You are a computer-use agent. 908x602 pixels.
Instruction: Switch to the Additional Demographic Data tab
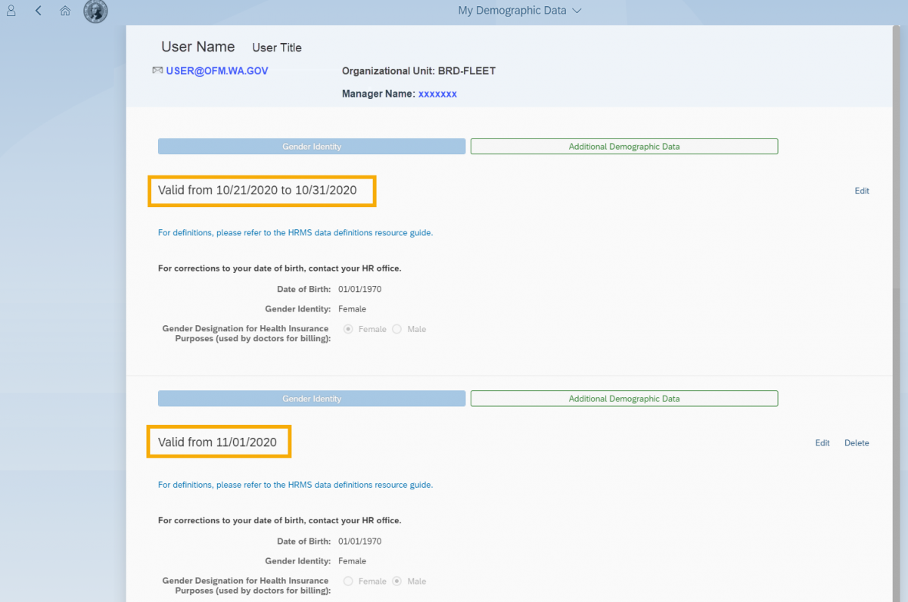[x=623, y=146]
